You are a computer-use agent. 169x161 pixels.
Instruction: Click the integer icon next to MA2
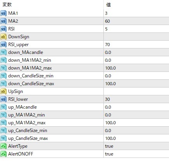[x=4, y=21]
